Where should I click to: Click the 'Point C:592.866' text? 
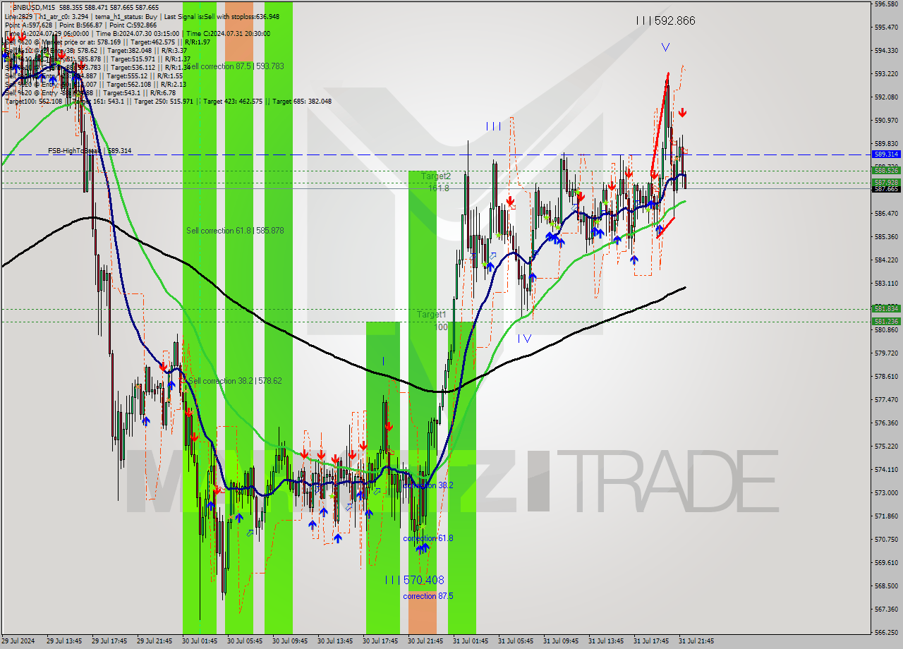coord(133,25)
